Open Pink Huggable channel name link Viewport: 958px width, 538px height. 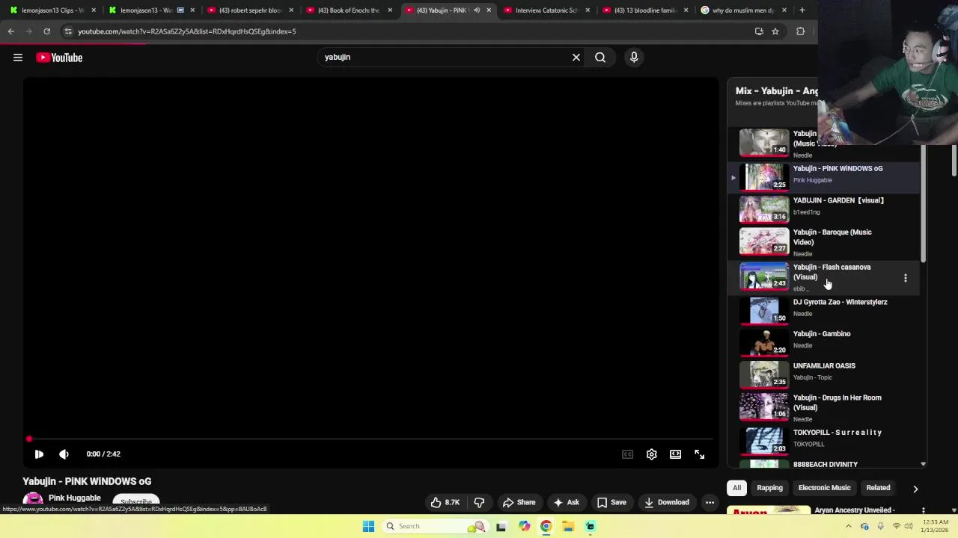click(x=74, y=498)
